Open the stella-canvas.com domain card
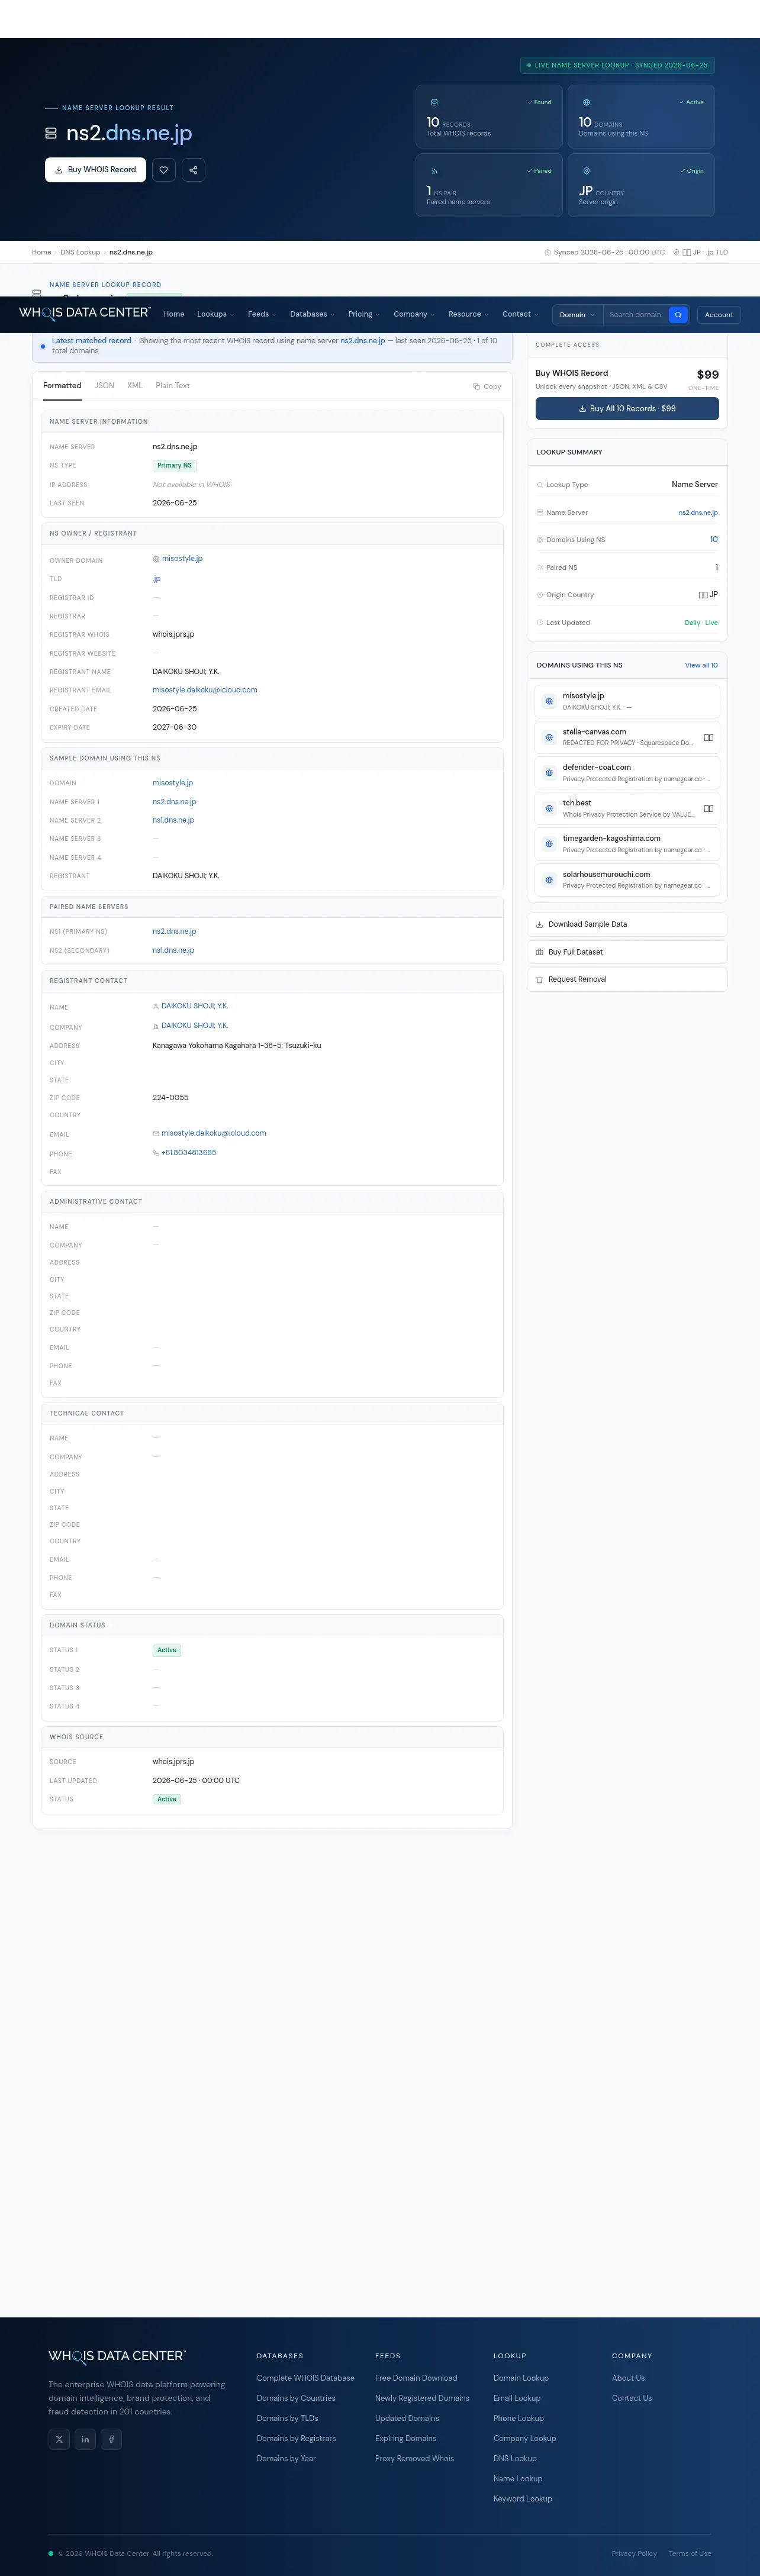 tap(627, 737)
